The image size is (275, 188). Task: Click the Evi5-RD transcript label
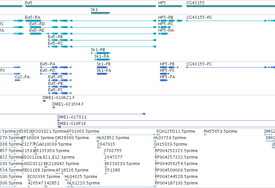click(x=37, y=24)
